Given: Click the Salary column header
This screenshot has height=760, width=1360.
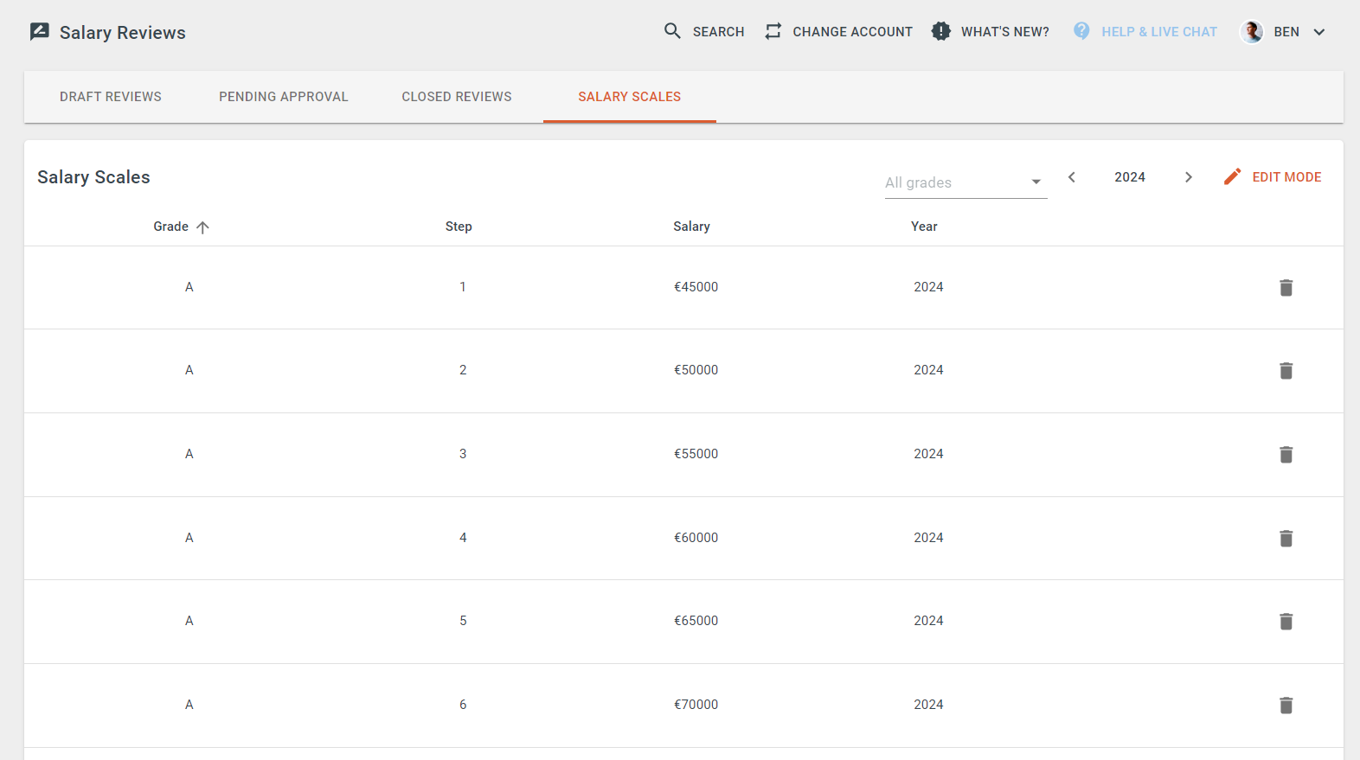Looking at the screenshot, I should pyautogui.click(x=691, y=227).
